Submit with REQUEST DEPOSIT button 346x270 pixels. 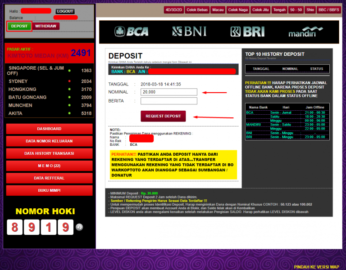[x=163, y=116]
